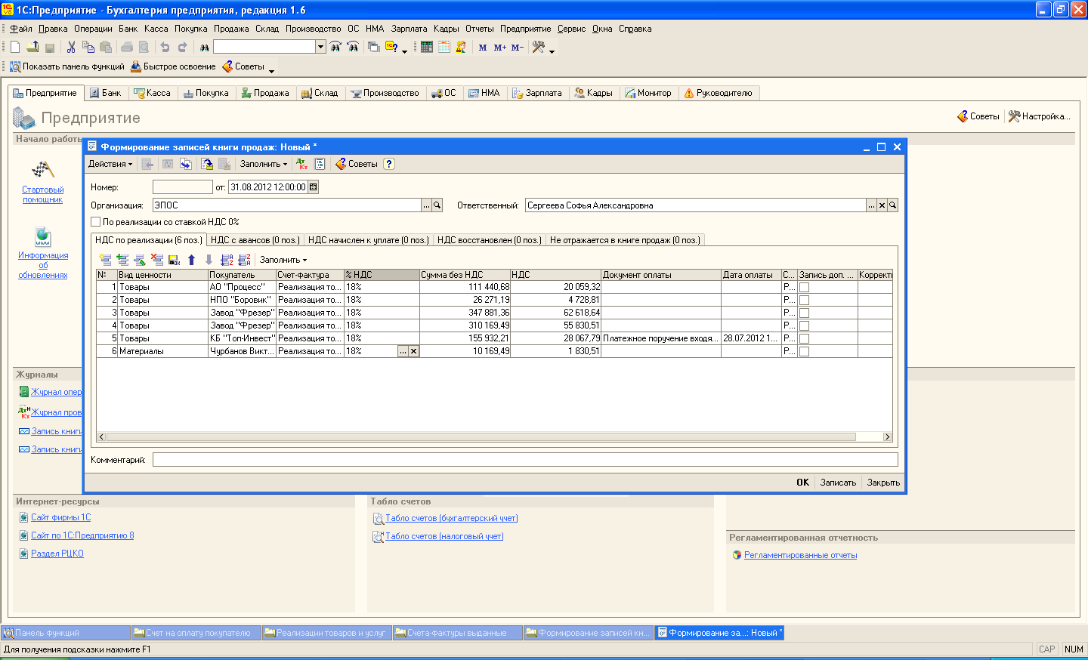Open the Зарплата panel tab
The height and width of the screenshot is (660, 1088).
tap(537, 93)
